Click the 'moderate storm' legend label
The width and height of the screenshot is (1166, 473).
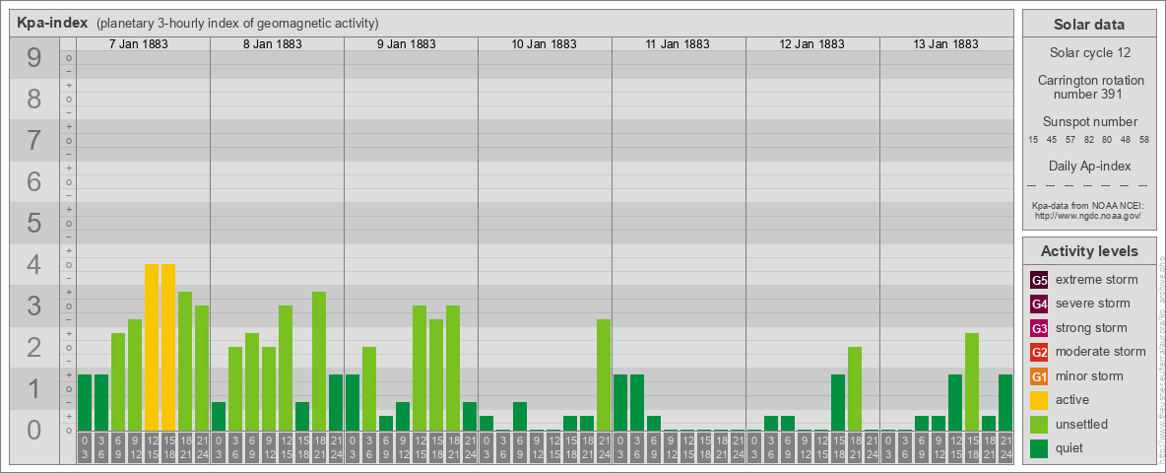[1101, 352]
